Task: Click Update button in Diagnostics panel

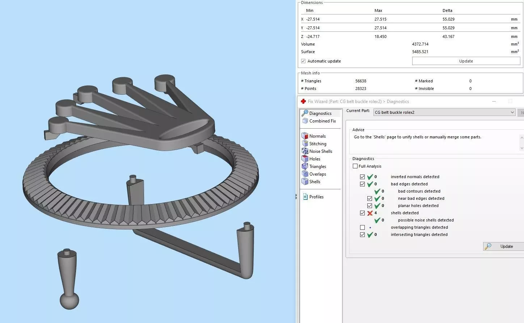Action: tap(503, 246)
